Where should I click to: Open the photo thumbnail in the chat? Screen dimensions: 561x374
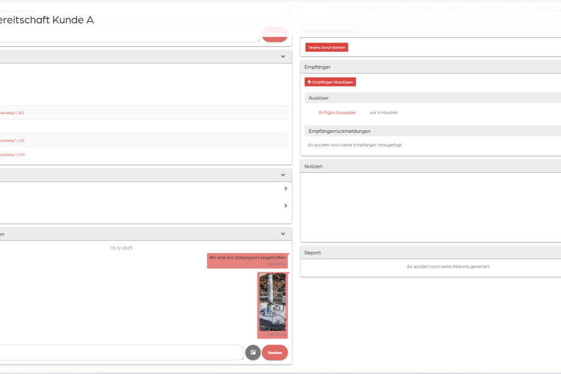(x=272, y=302)
